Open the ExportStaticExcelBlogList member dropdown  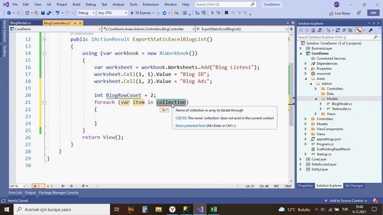(x=242, y=29)
